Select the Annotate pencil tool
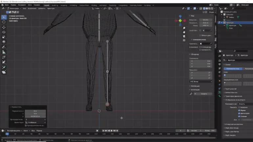The height and width of the screenshot is (142, 253). [x=4, y=47]
